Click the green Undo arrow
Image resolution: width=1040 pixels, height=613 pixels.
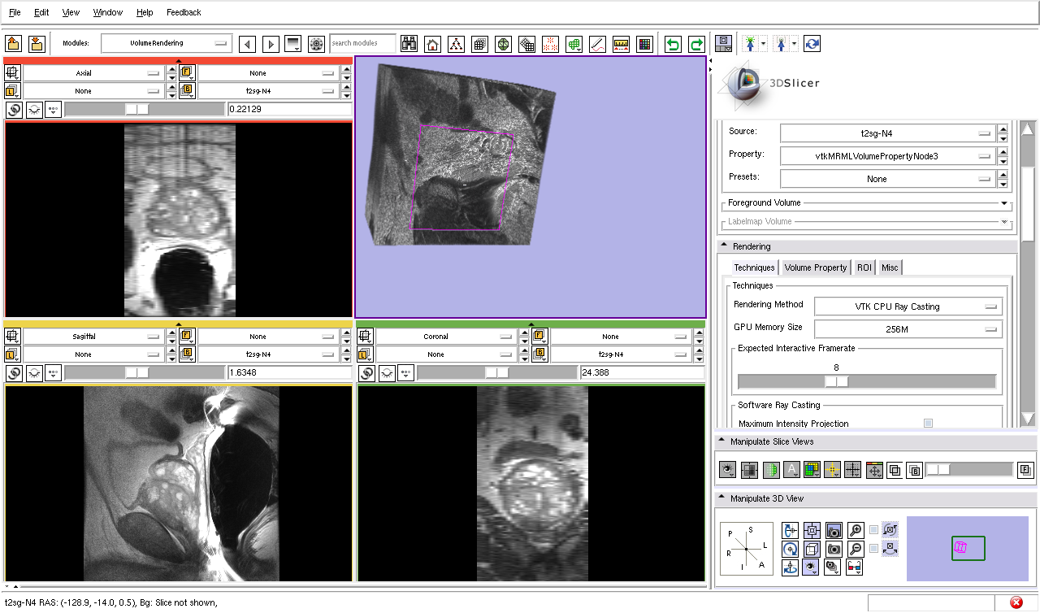[x=673, y=44]
